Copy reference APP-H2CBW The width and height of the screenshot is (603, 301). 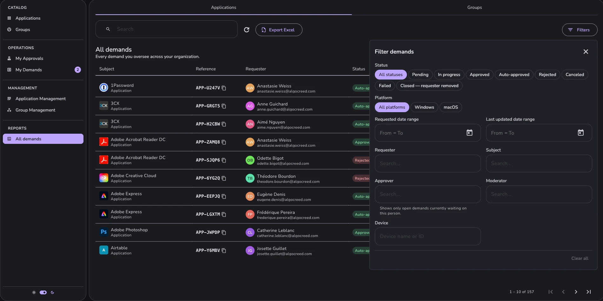pos(224,124)
